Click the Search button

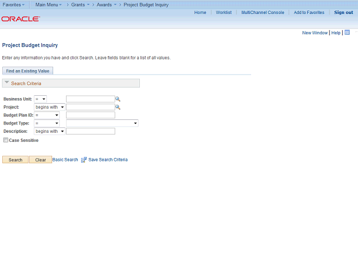point(15,160)
